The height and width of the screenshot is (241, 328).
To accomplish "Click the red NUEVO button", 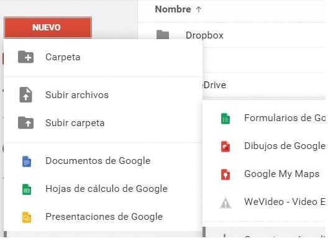I will pos(48,27).
